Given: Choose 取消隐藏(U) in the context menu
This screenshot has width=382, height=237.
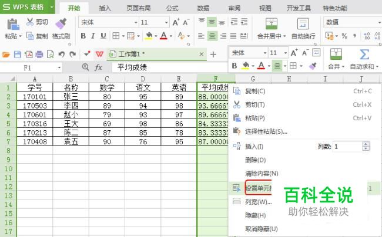Looking at the screenshot, I should (261, 229).
